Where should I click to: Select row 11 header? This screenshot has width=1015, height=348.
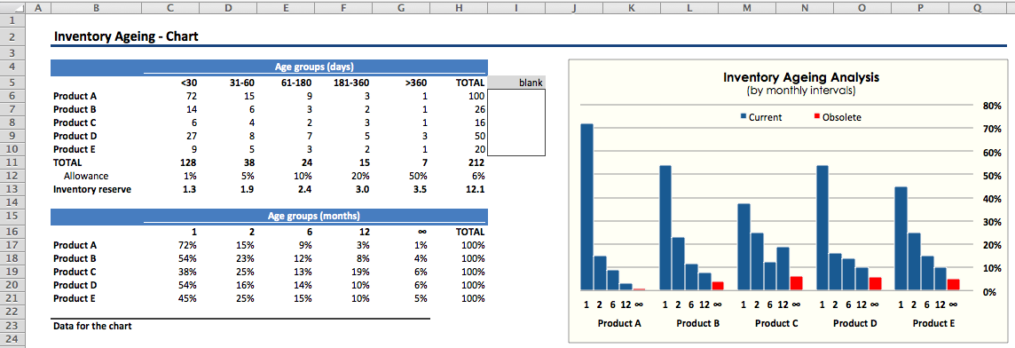tap(12, 162)
